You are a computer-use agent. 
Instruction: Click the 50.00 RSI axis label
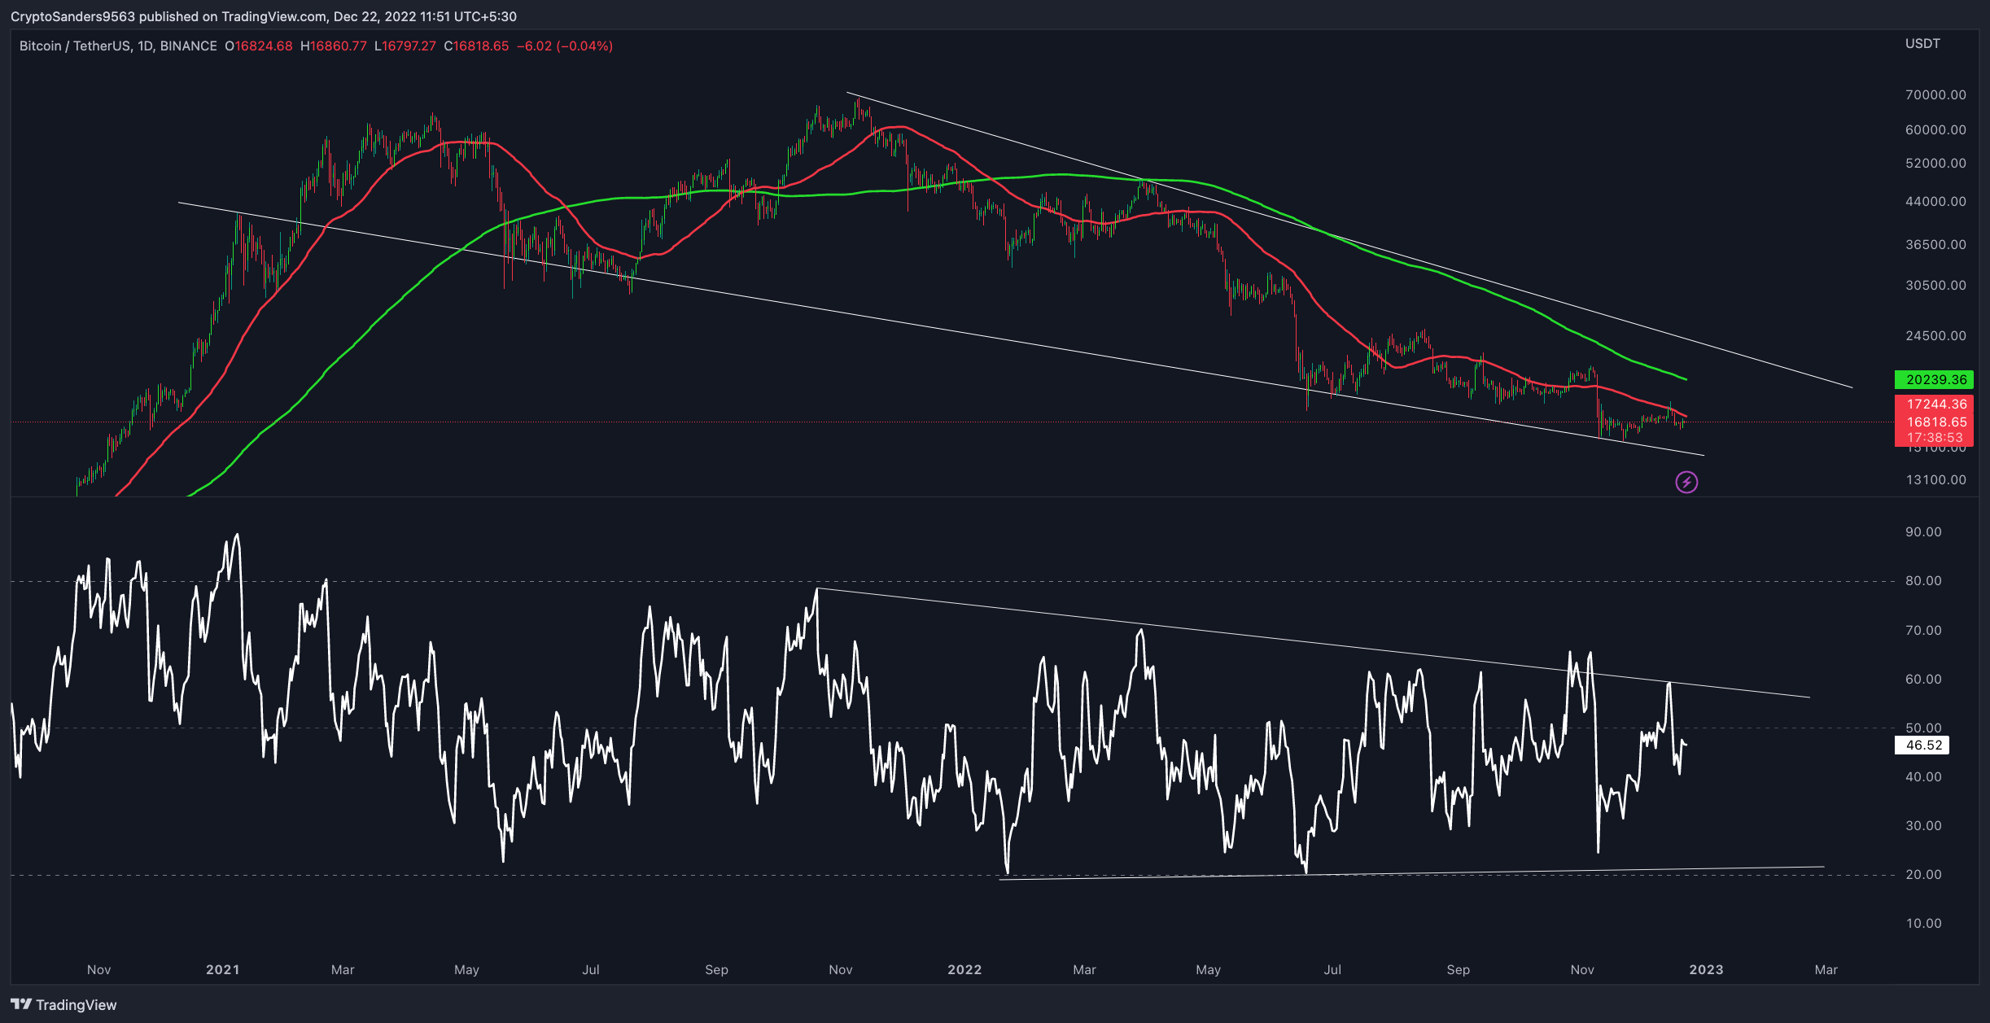1923,728
